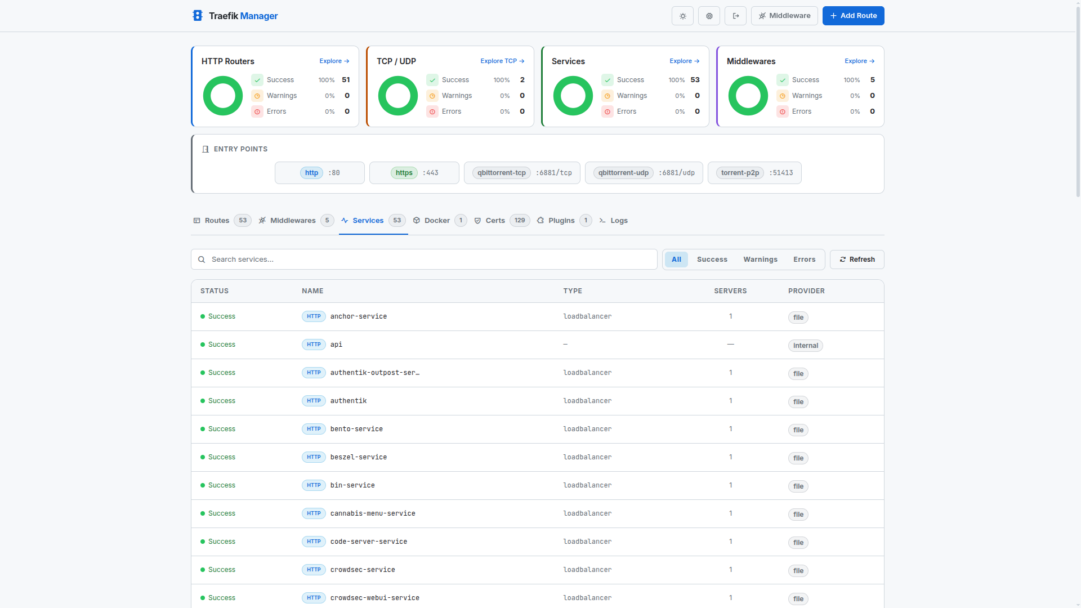The image size is (1081, 608).
Task: Click the search magnifier icon in services search
Action: [x=202, y=259]
